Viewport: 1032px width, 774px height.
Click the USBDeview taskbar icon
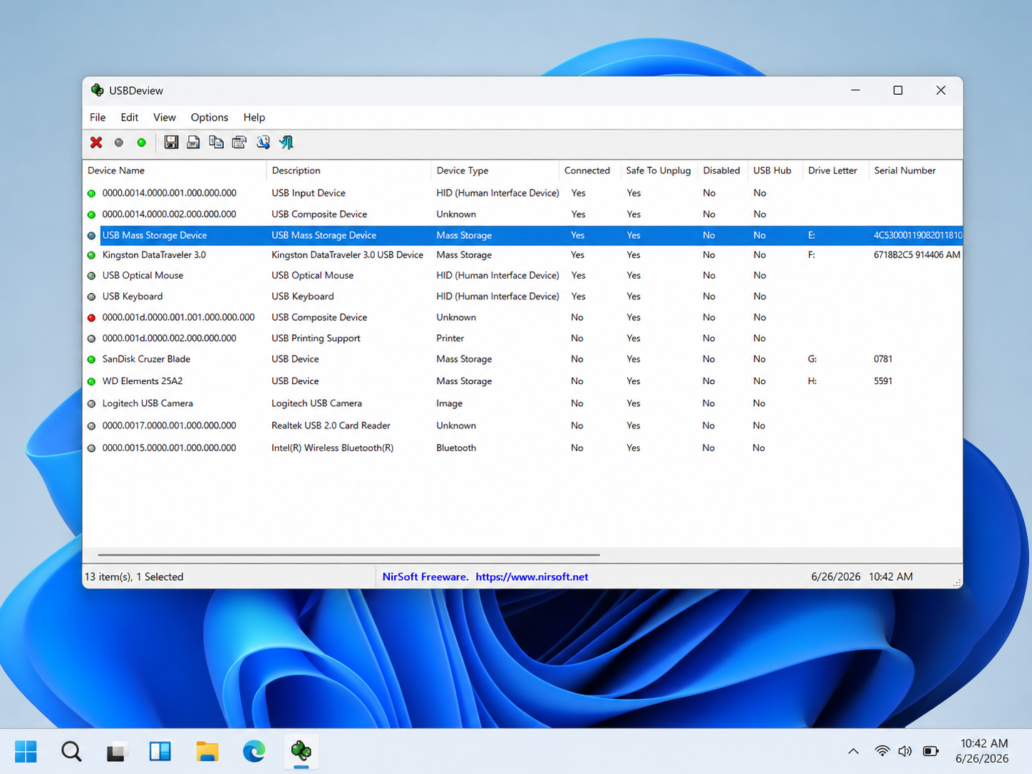tap(301, 751)
